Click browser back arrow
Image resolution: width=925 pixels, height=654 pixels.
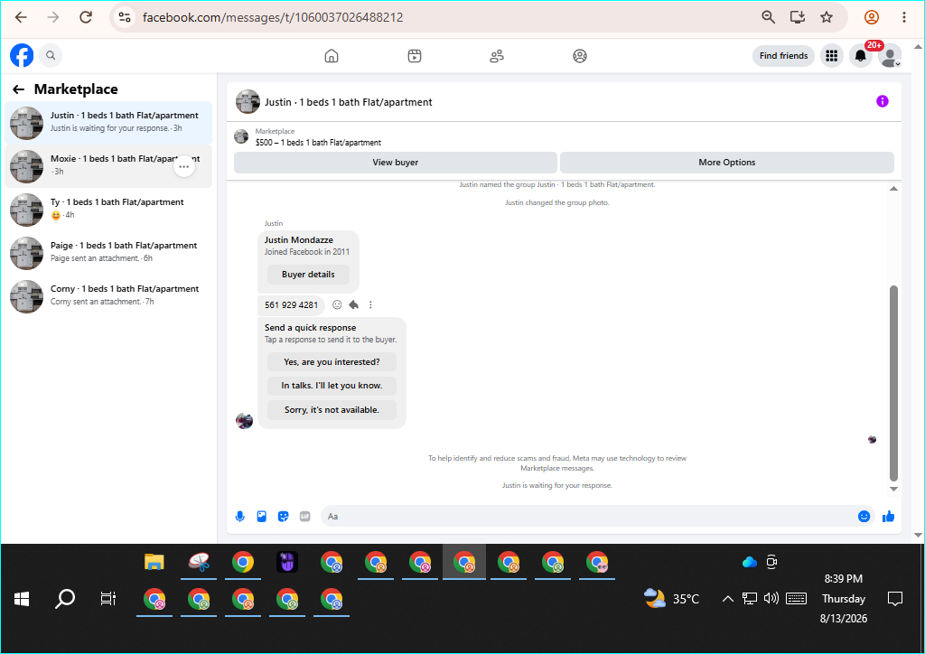[x=21, y=17]
